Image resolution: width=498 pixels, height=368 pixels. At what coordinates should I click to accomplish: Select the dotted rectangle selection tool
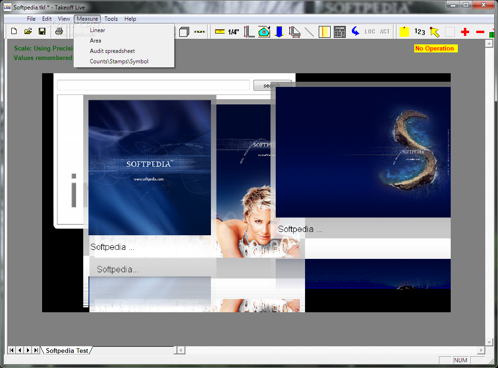[x=450, y=32]
